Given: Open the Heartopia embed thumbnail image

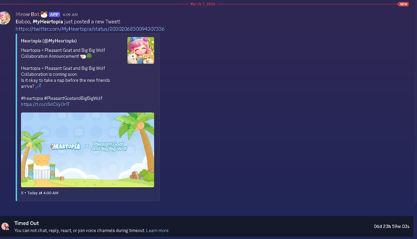Looking at the screenshot, I should coord(141,50).
